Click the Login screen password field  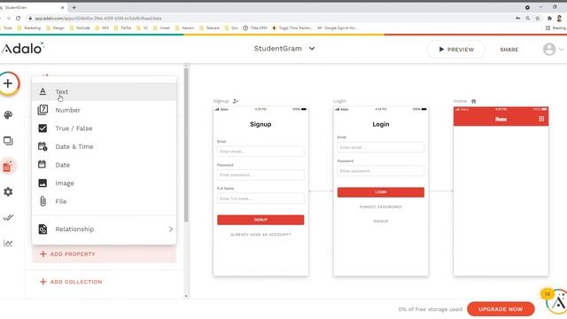coord(381,171)
